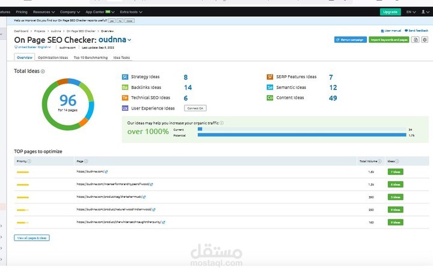Open the oudnna project switcher dropdown
The height and width of the screenshot is (273, 433).
[115, 40]
